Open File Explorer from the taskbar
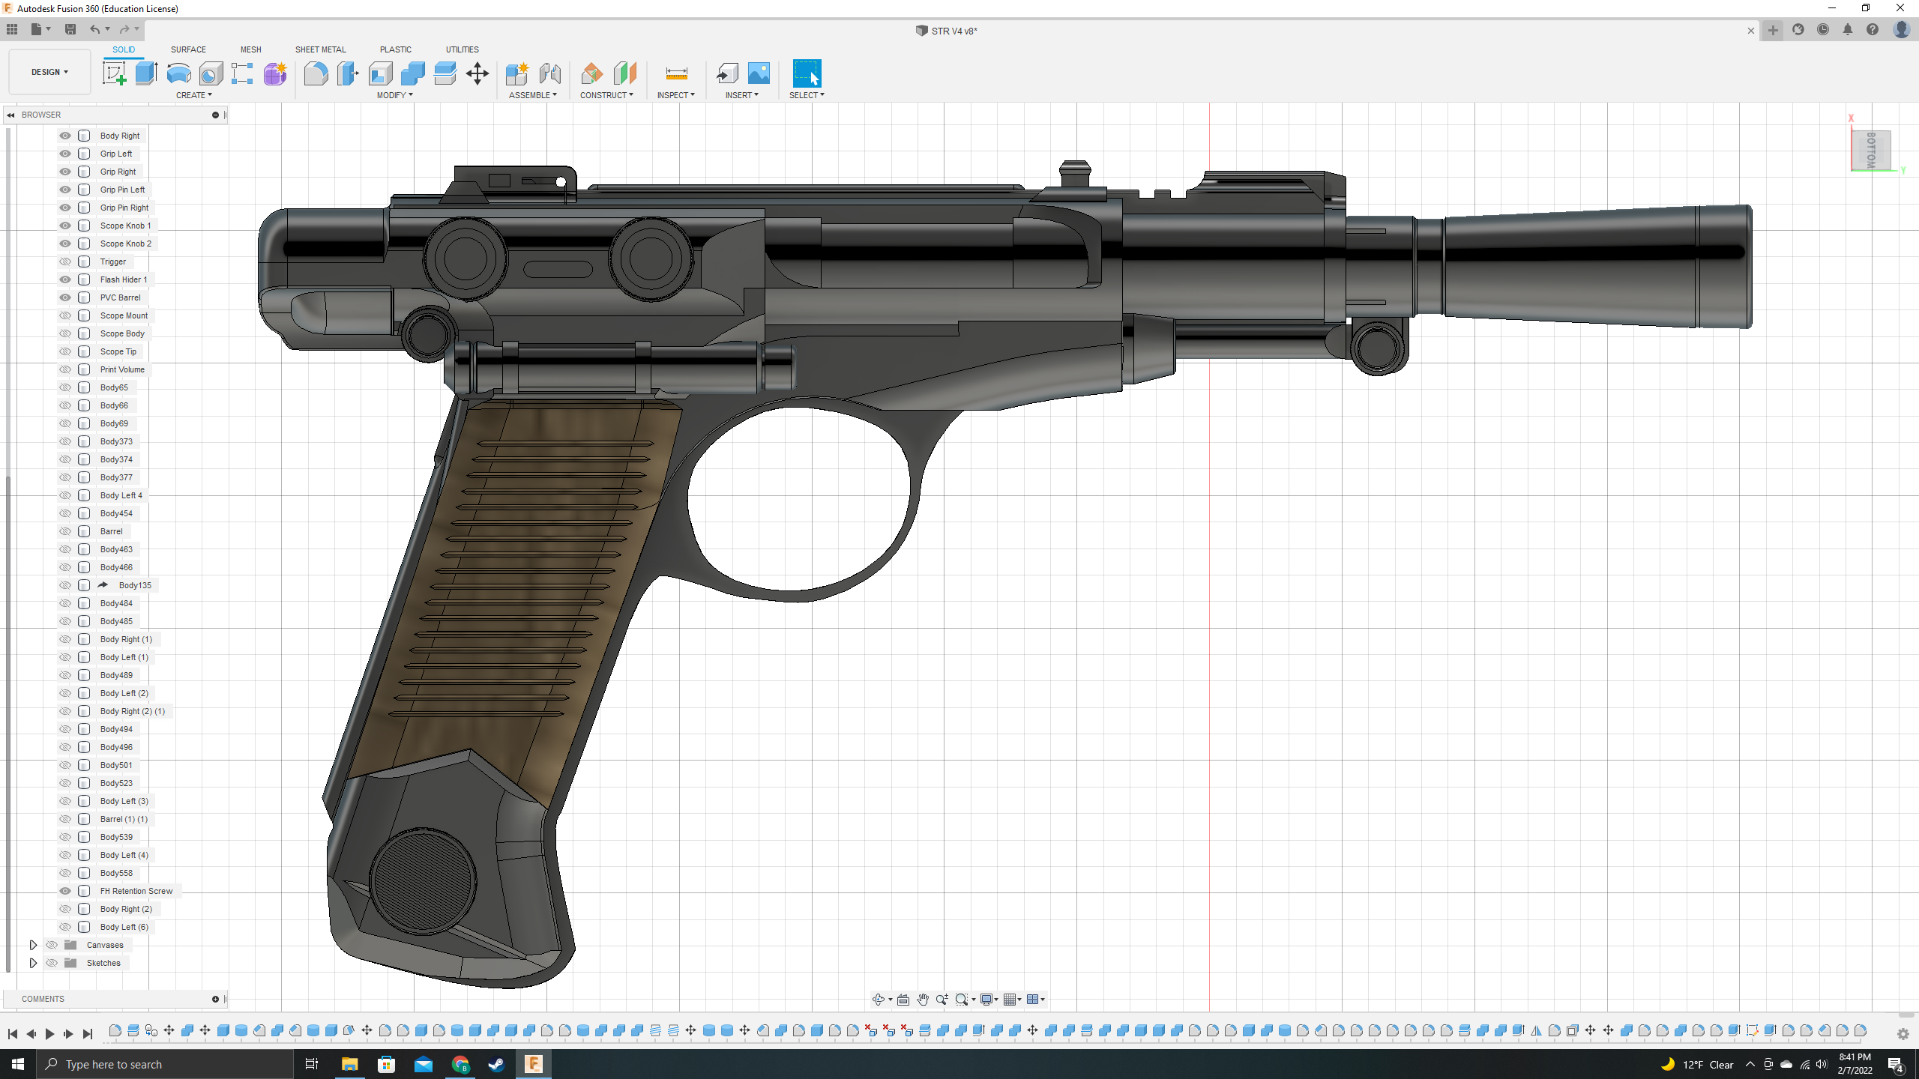This screenshot has width=1919, height=1079. pyautogui.click(x=349, y=1064)
